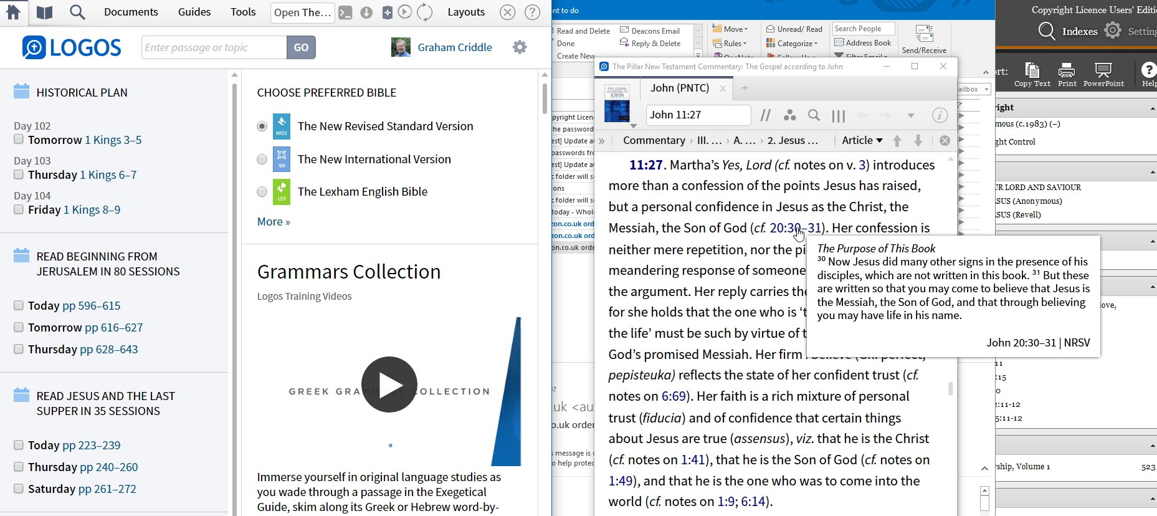Check Thursday 1 Kings 6–7 checkbox

[x=19, y=174]
